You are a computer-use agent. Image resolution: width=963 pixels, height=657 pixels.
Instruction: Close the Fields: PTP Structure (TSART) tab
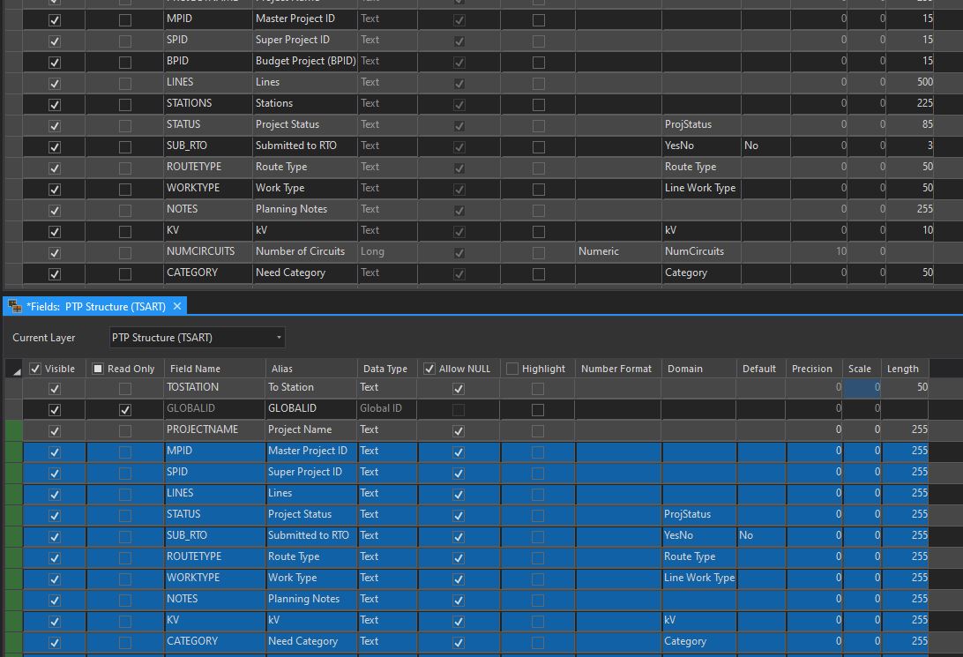click(x=179, y=305)
